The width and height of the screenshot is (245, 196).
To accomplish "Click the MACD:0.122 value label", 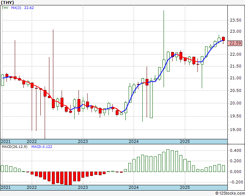I will coord(42,147).
